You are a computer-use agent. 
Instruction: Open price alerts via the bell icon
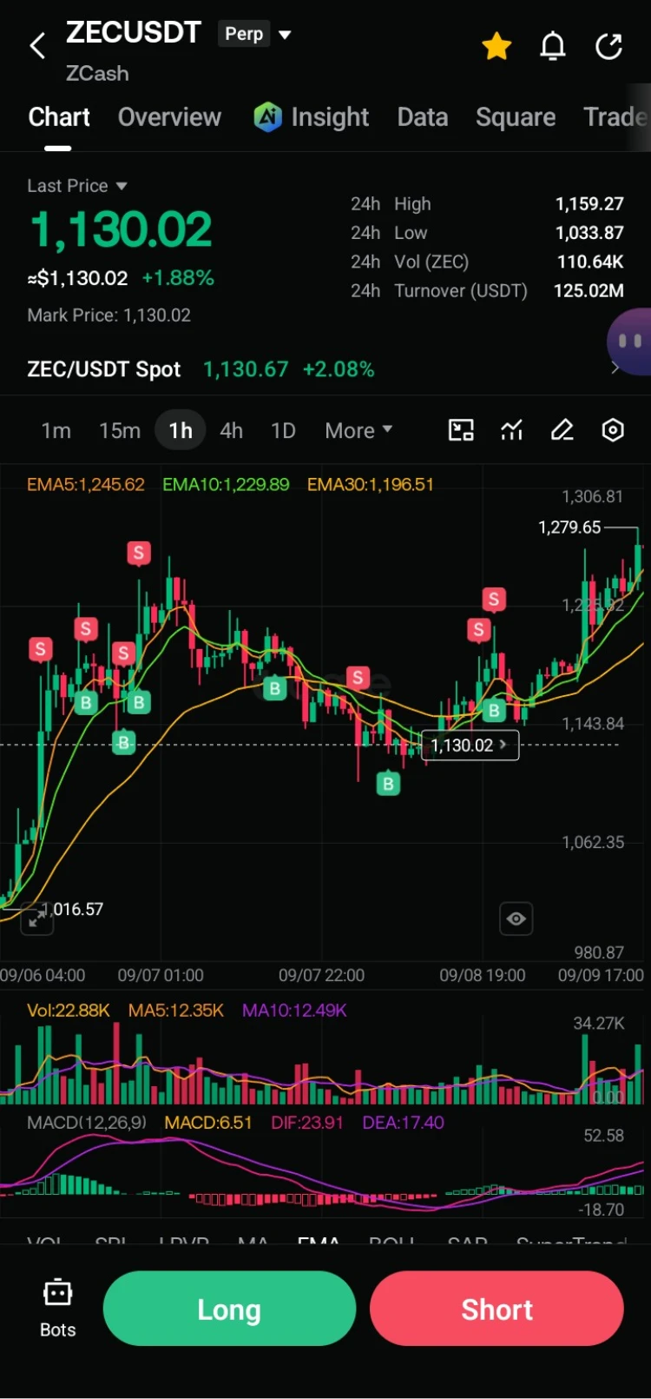[553, 46]
